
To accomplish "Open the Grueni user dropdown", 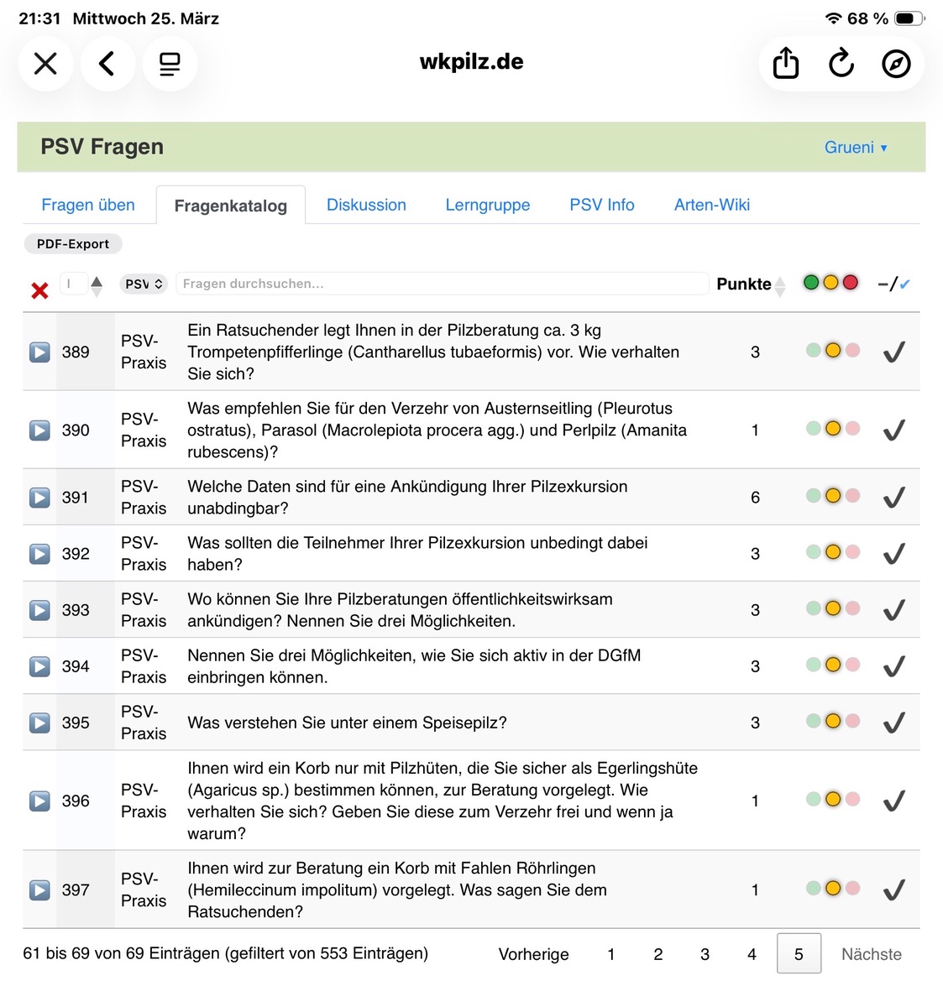I will (855, 148).
